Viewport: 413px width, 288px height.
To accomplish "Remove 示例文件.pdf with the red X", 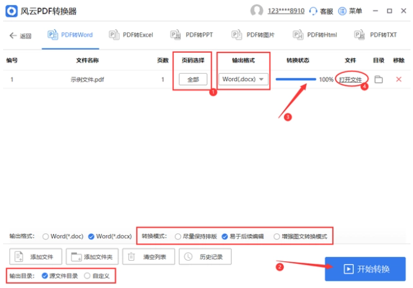I will tap(399, 79).
